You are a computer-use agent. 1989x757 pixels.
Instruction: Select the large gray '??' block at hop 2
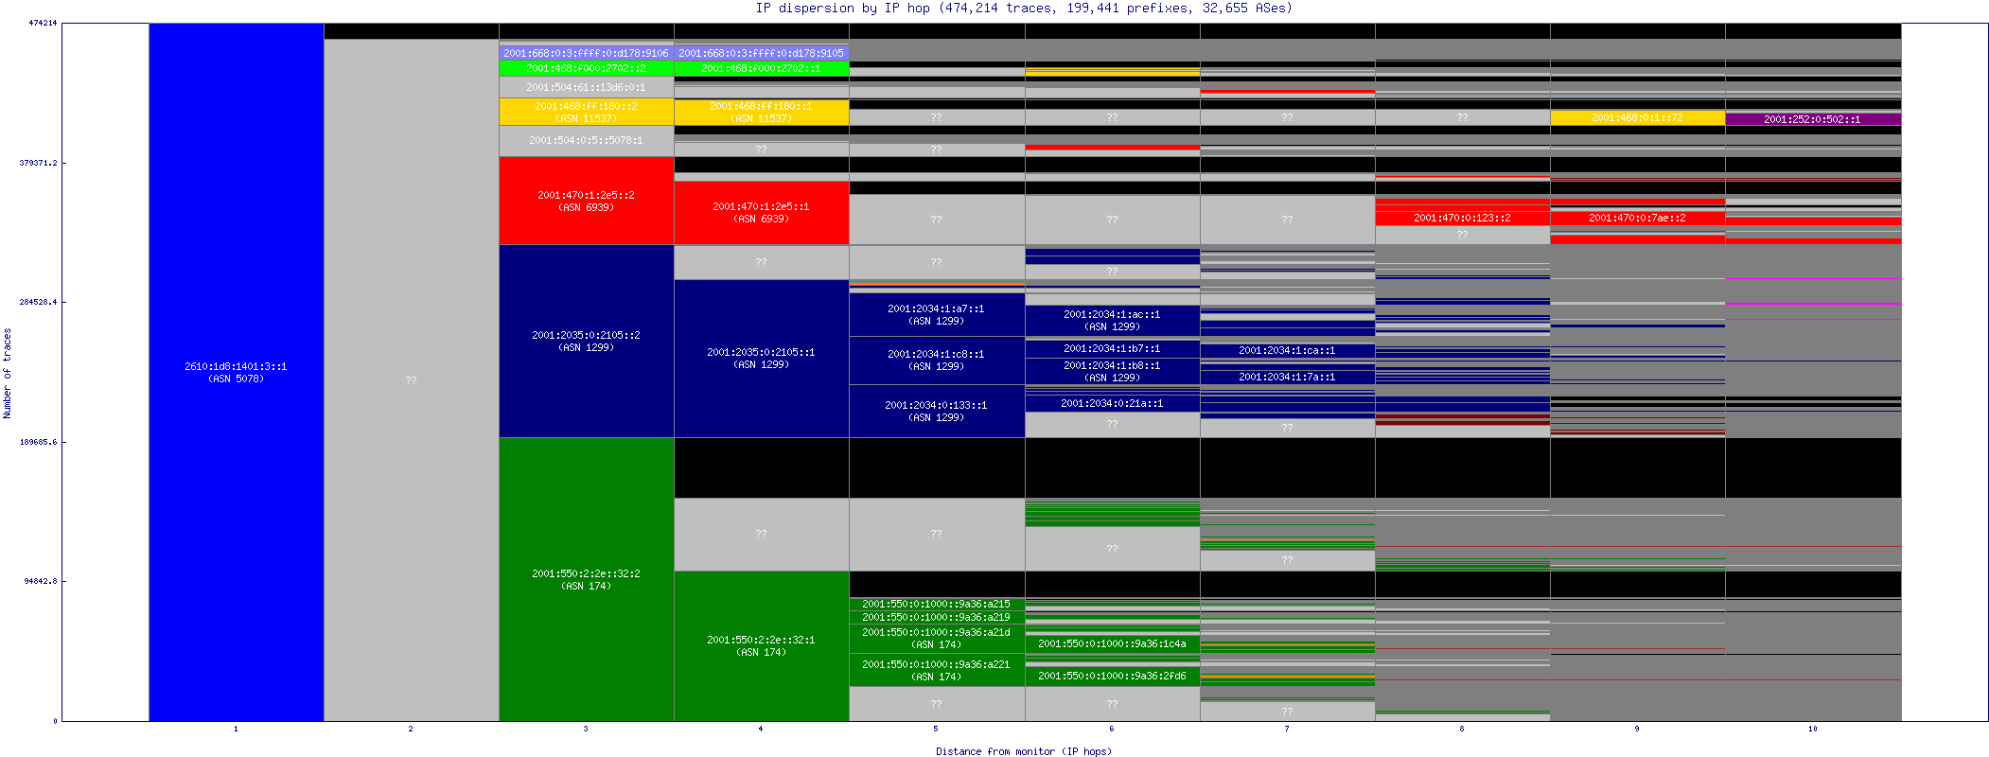click(412, 379)
